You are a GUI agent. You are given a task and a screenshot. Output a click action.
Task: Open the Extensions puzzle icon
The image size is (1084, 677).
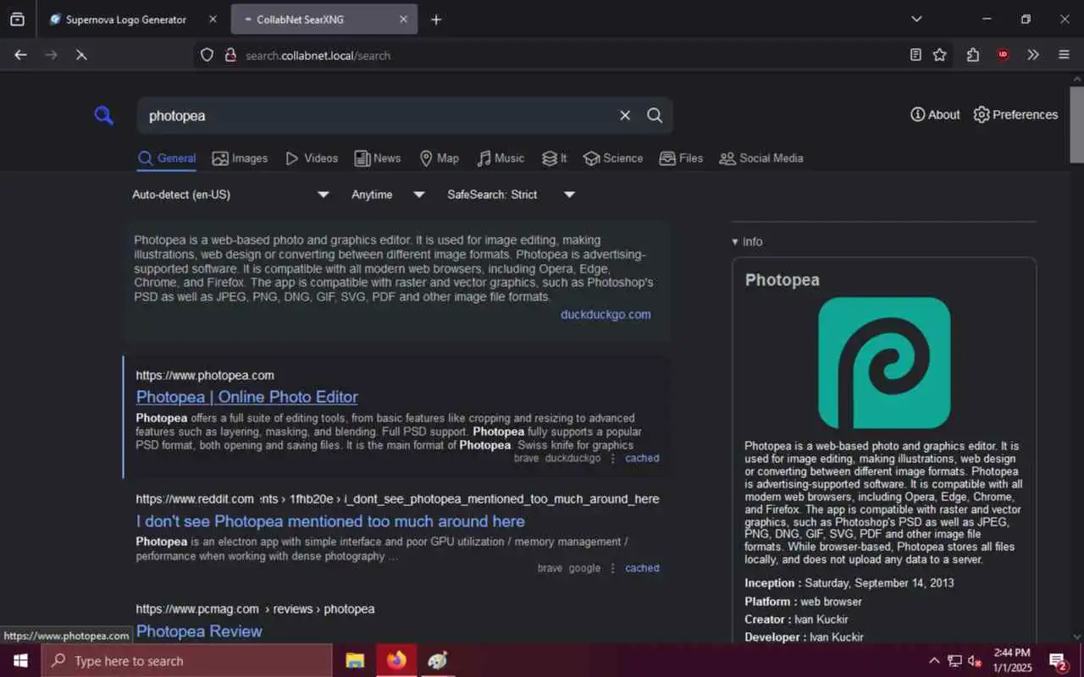(972, 55)
